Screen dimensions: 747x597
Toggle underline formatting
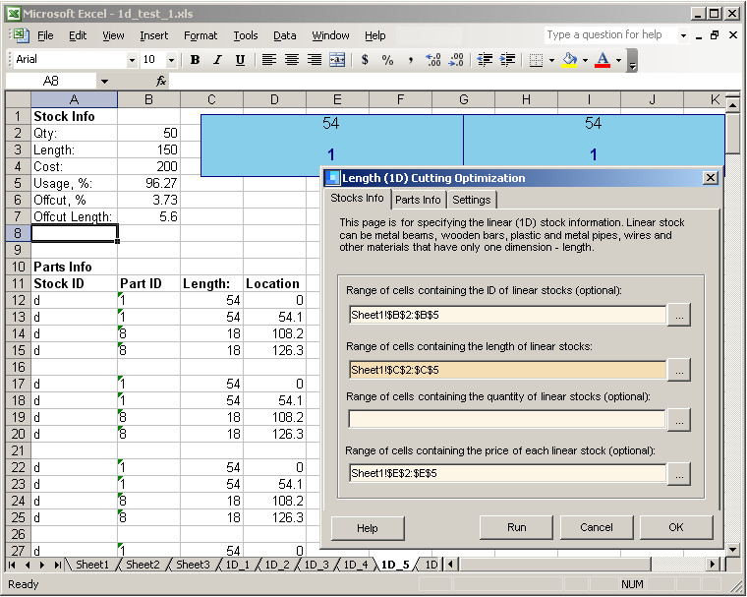240,60
